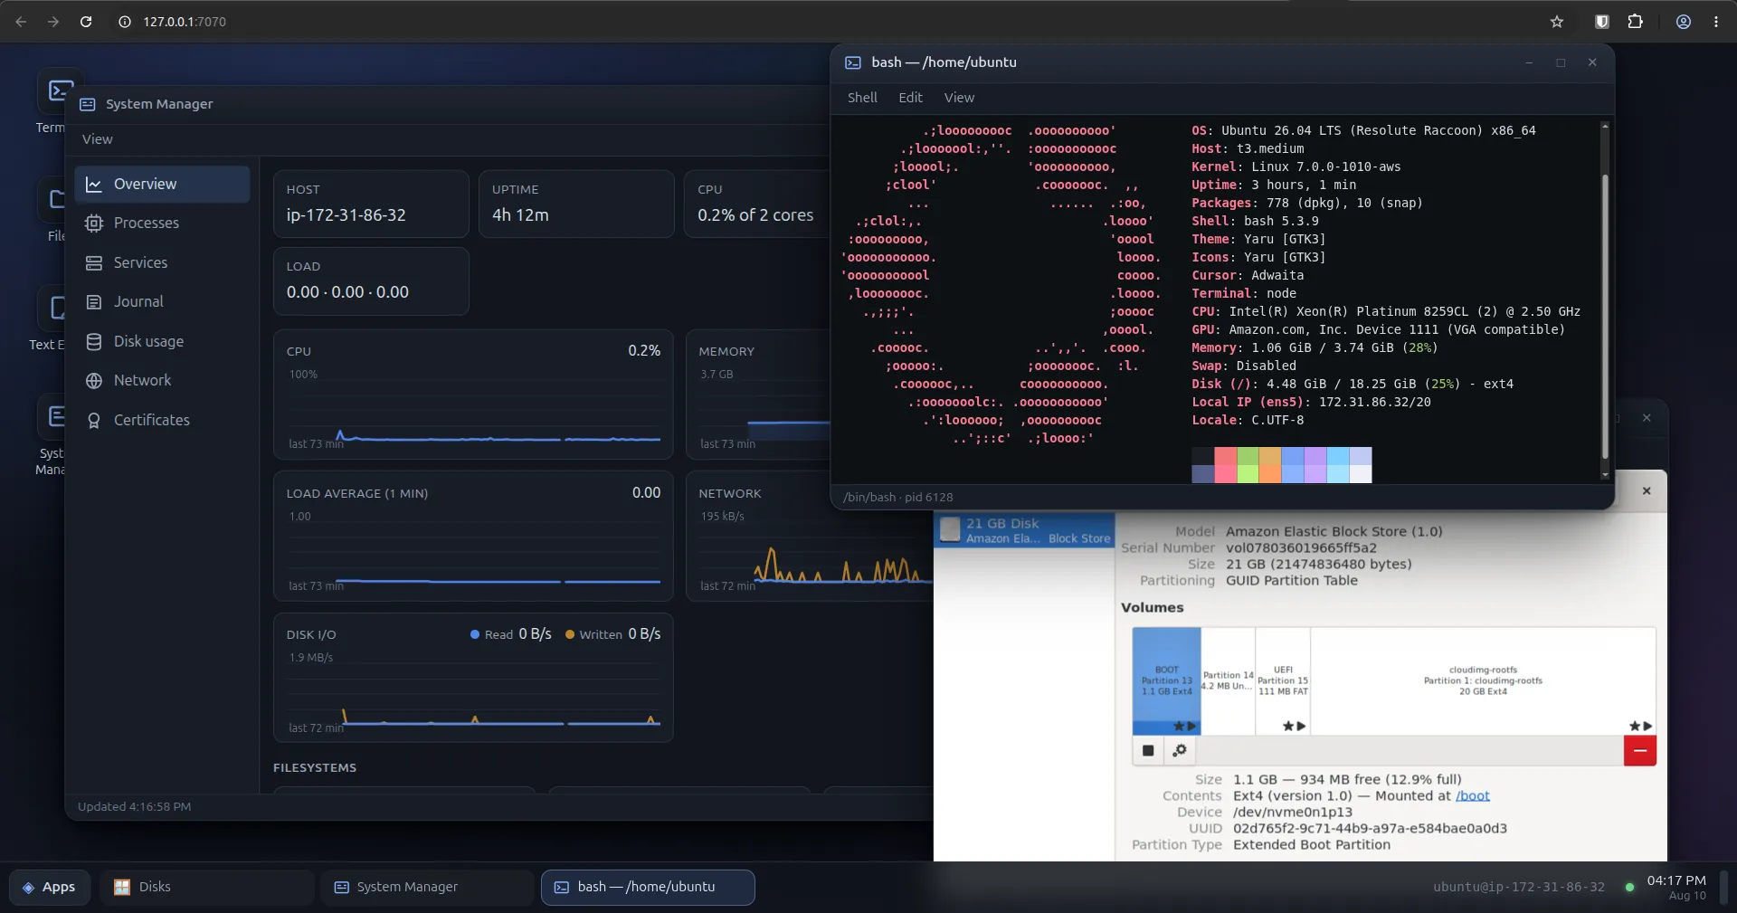Click the device path /dev/nvme0n1p13
The width and height of the screenshot is (1737, 913).
1293,812
